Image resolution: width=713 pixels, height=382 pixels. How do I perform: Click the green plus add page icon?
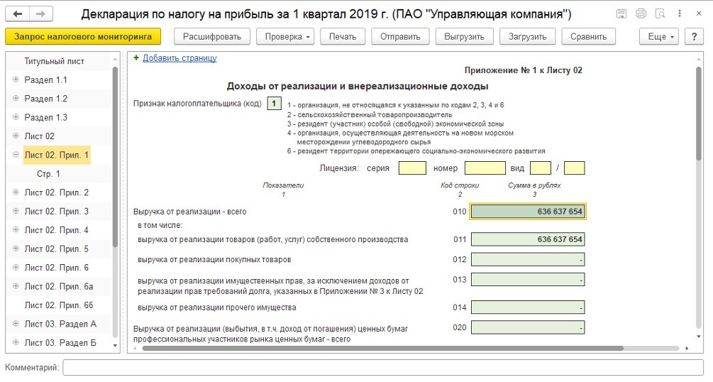pyautogui.click(x=136, y=58)
